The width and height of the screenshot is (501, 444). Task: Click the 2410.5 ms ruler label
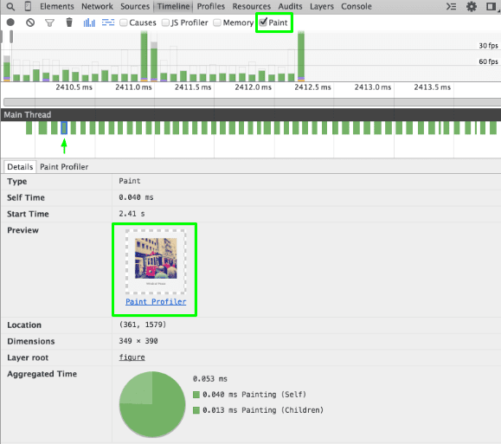point(74,87)
